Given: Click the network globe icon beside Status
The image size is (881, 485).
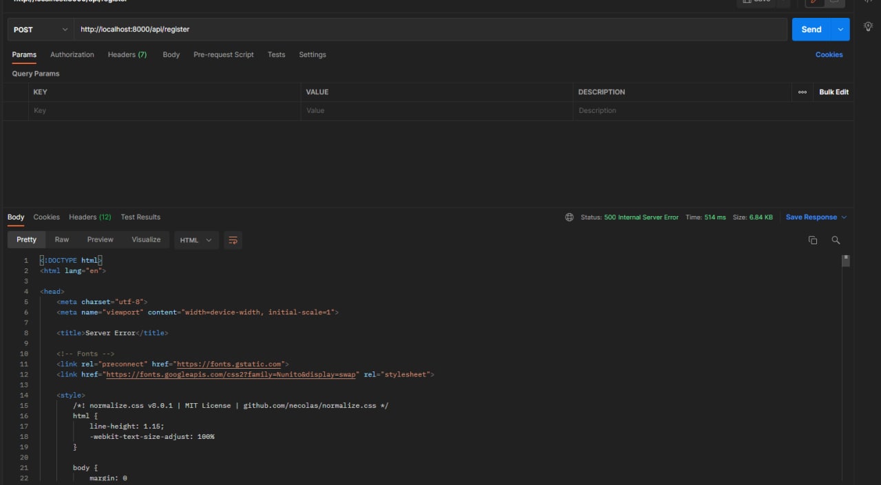Looking at the screenshot, I should pos(569,217).
